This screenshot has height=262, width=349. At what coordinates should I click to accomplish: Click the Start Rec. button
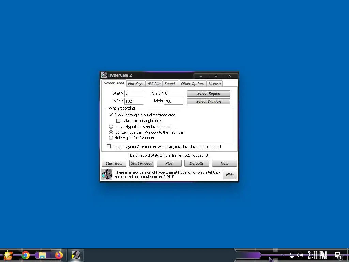(x=114, y=163)
